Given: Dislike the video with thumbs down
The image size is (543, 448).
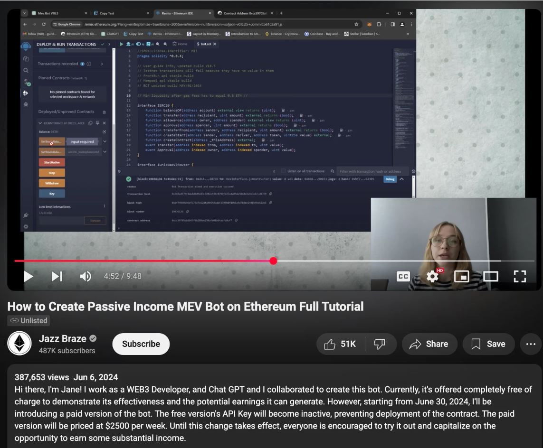Looking at the screenshot, I should pyautogui.click(x=379, y=344).
